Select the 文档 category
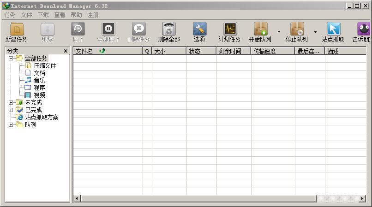This screenshot has height=207, width=372. [39, 73]
